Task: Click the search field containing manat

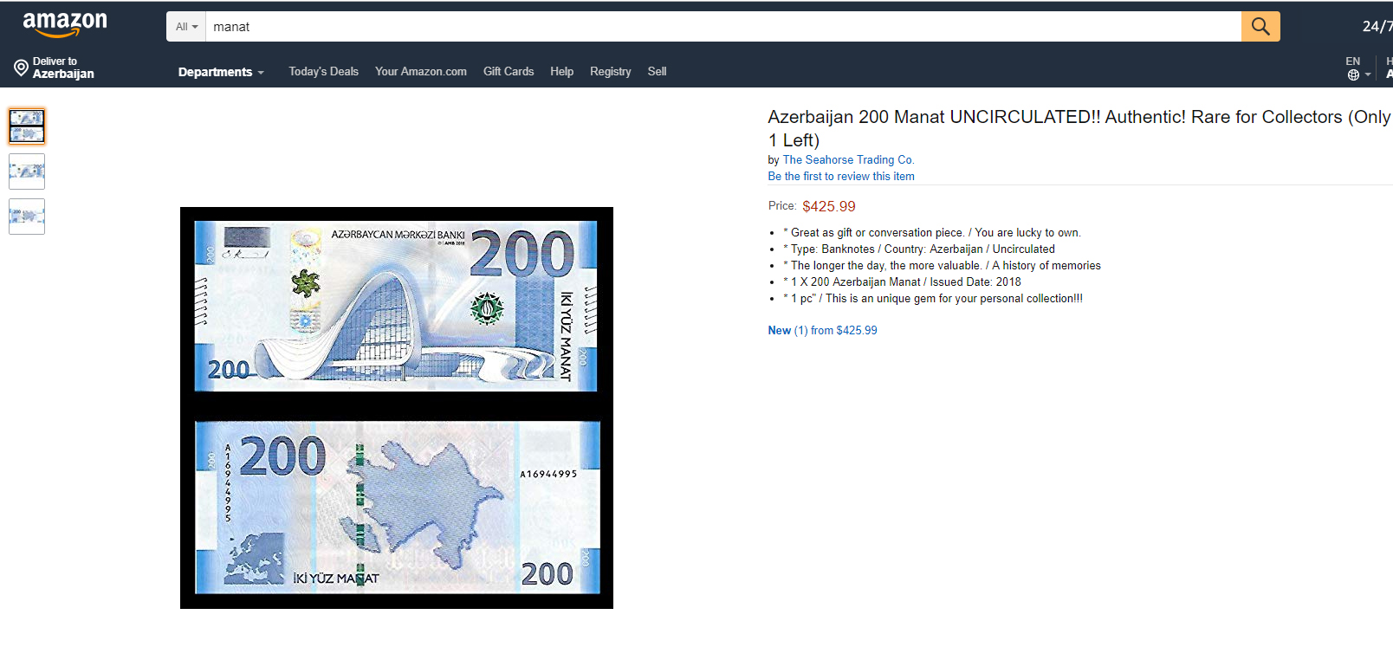Action: pyautogui.click(x=723, y=27)
